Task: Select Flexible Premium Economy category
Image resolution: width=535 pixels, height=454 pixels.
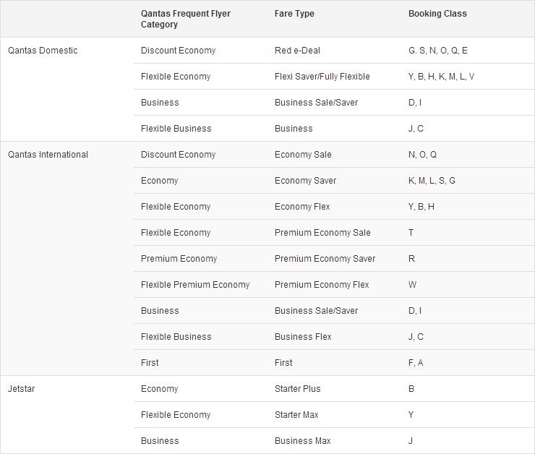Action: coord(195,285)
